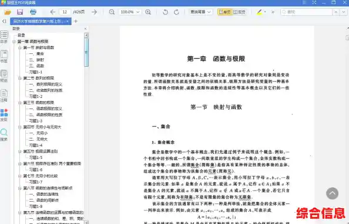Jump to 一、数列极限的定义 outline entry
The height and width of the screenshot is (224, 349).
point(46,84)
